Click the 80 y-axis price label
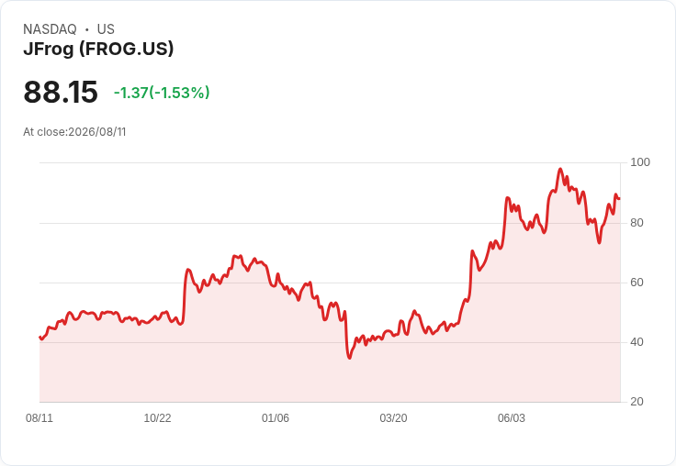The height and width of the screenshot is (466, 676). click(x=637, y=223)
